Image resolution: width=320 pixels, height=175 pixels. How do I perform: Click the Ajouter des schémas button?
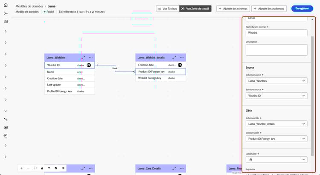click(x=233, y=9)
